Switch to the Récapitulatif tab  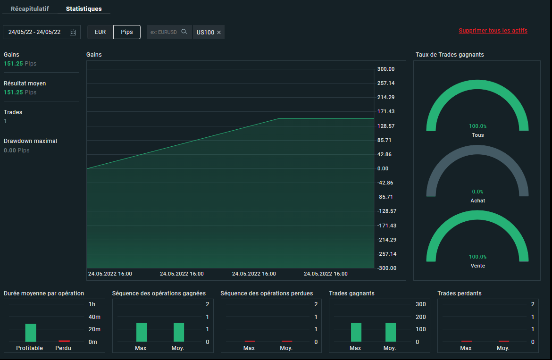(x=30, y=9)
